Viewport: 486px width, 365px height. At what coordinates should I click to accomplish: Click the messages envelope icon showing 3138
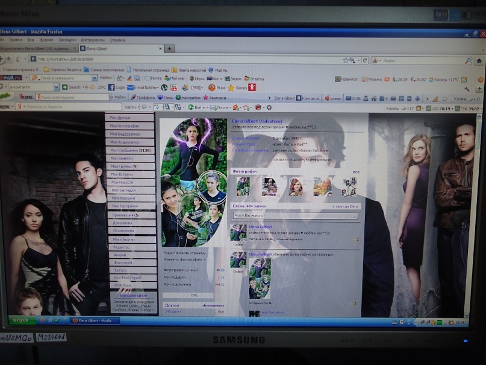coord(348,99)
